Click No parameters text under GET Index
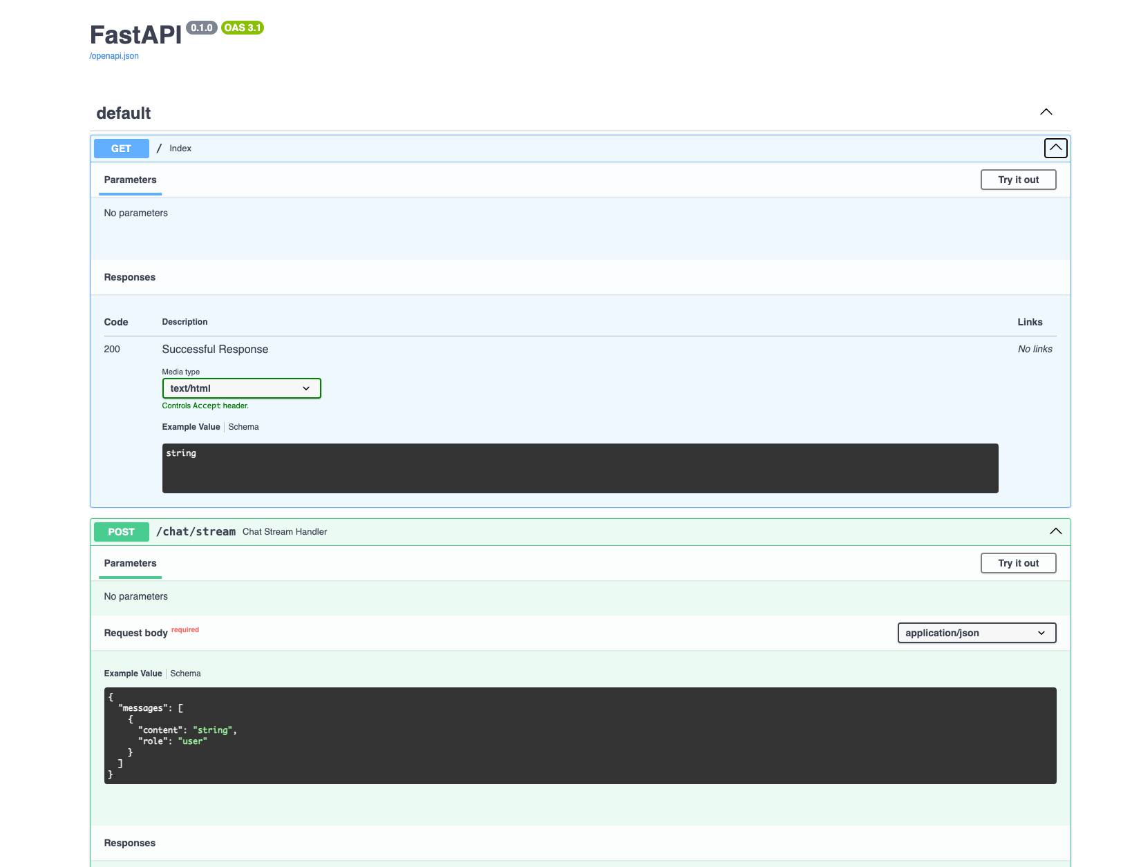Viewport: 1132px width, 867px height. pyautogui.click(x=136, y=213)
